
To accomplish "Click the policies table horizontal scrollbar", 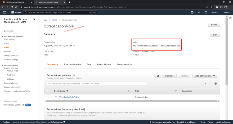I will click(x=132, y=101).
